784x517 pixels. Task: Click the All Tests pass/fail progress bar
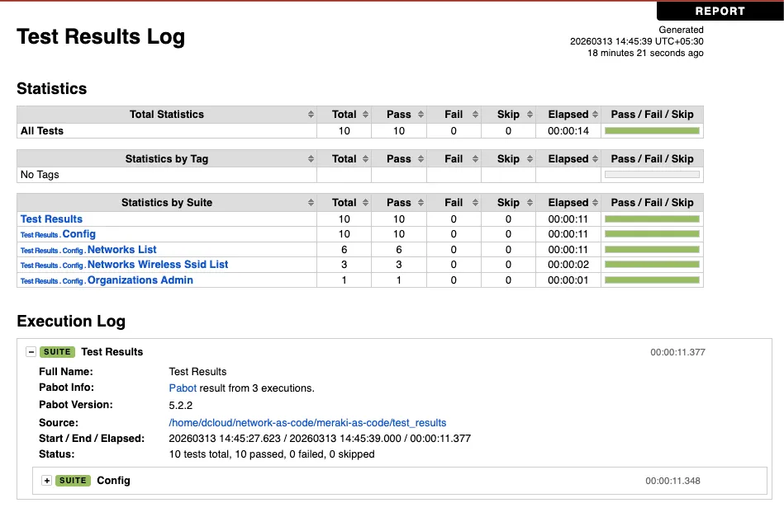click(x=653, y=130)
